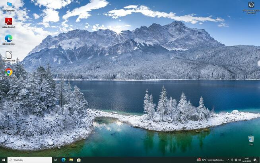Select the top-right corner desktop icon
The width and height of the screenshot is (260, 163).
click(251, 6)
